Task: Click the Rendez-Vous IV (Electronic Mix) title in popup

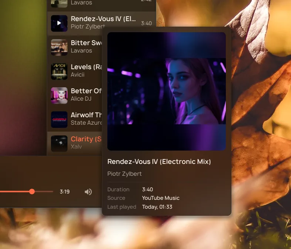Action: [x=159, y=162]
